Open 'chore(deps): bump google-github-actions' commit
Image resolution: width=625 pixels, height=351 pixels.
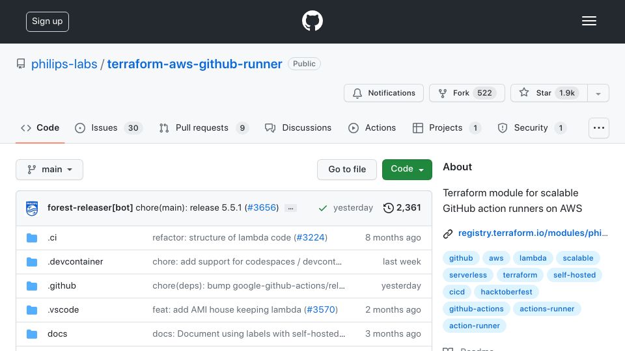pos(249,286)
